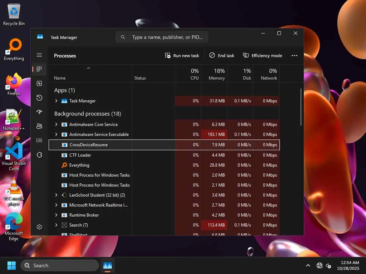
Task: Select the CTF Loader process row
Action: pos(164,155)
